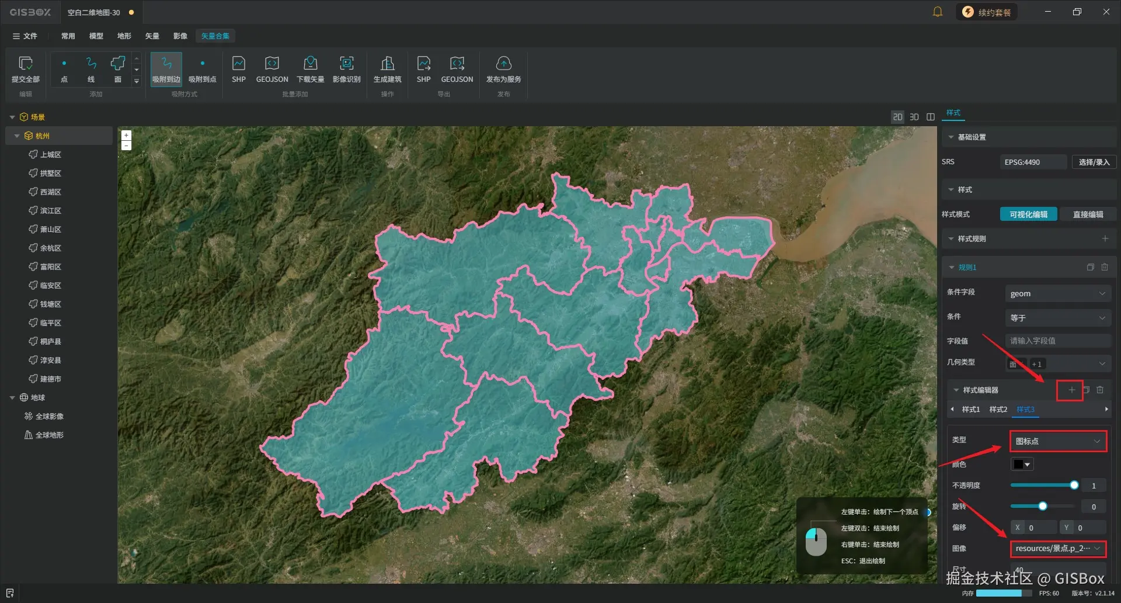1121x603 pixels.
Task: Select the 样式2 style tab
Action: (x=998, y=410)
